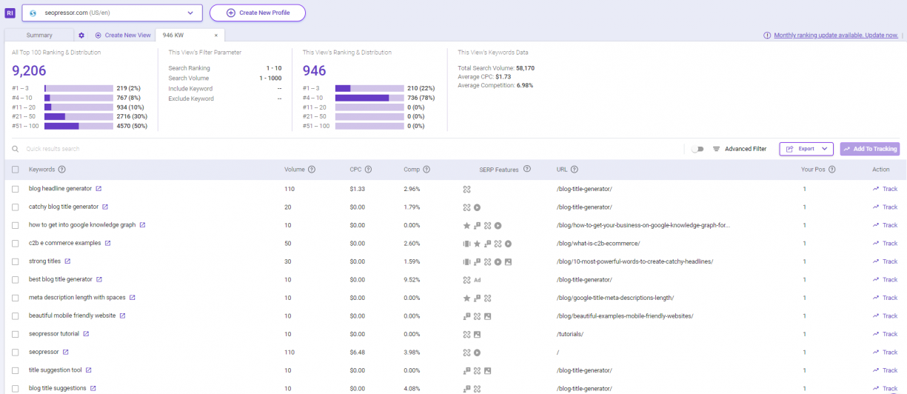Click the #21 – 50 bar showing 2716 (30%)

point(78,116)
